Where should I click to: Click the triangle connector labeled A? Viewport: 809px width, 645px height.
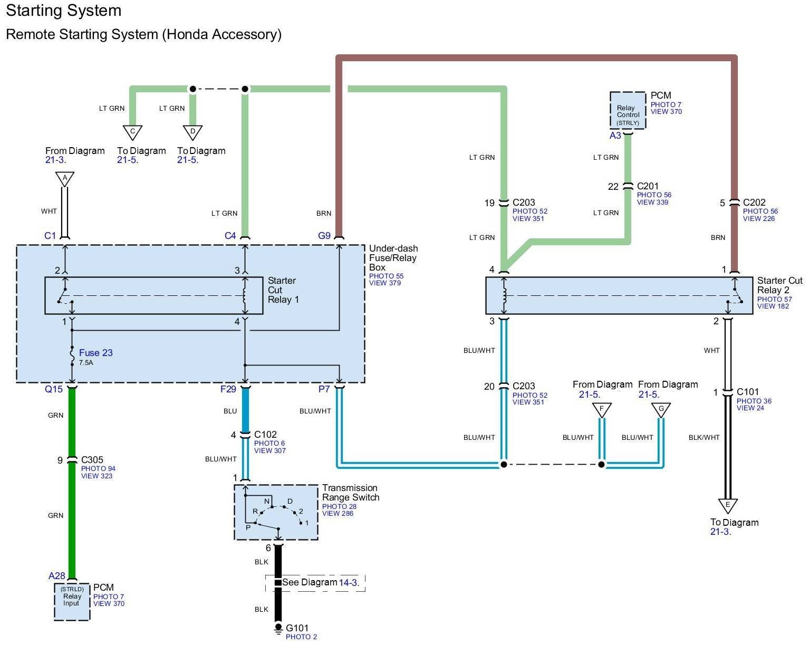[65, 179]
